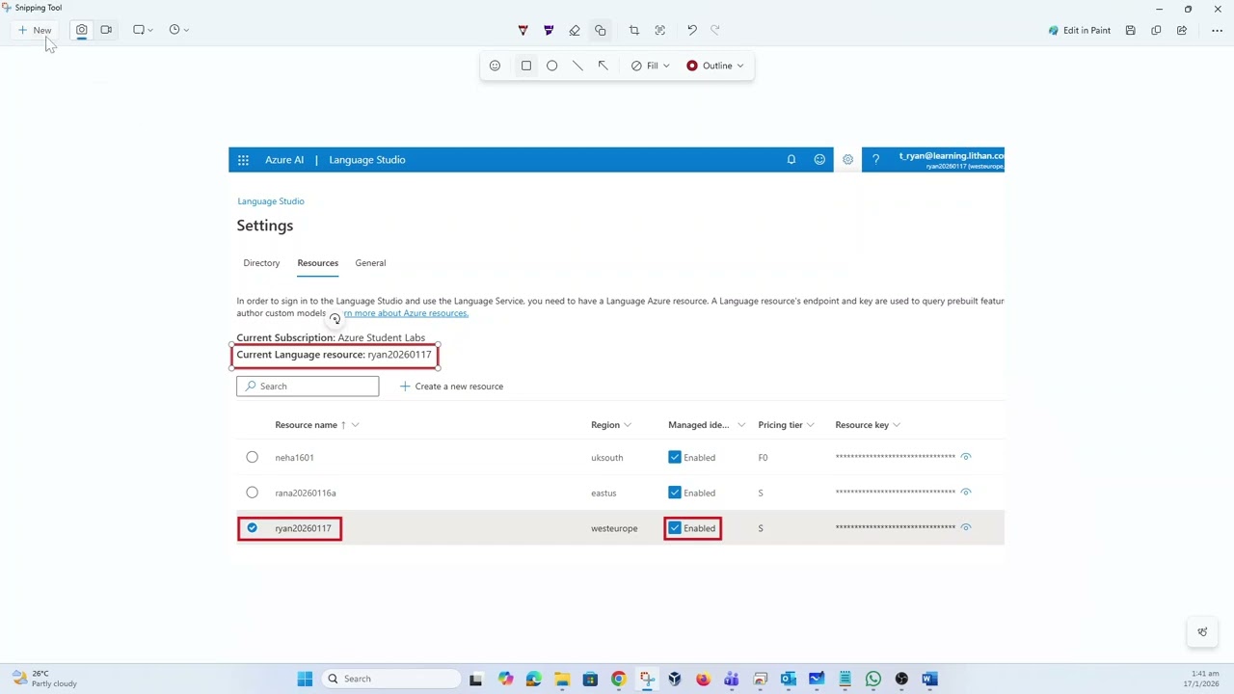Open the Managed identity column dropdown
This screenshot has height=694, width=1234.
[x=740, y=425]
